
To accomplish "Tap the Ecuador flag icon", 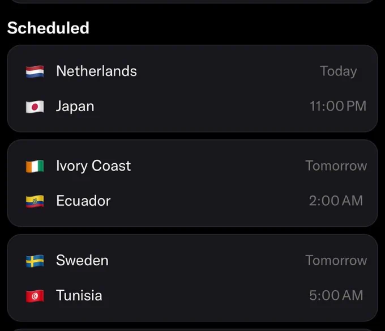I will 35,201.
